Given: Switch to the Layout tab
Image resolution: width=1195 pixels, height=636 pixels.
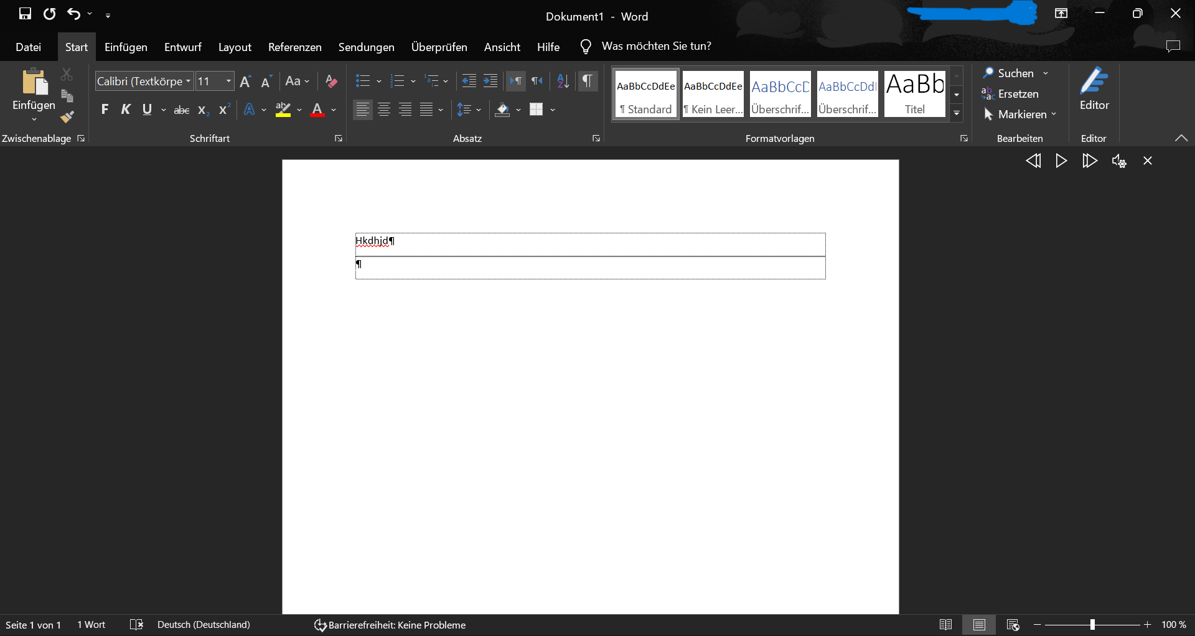Looking at the screenshot, I should pyautogui.click(x=235, y=47).
